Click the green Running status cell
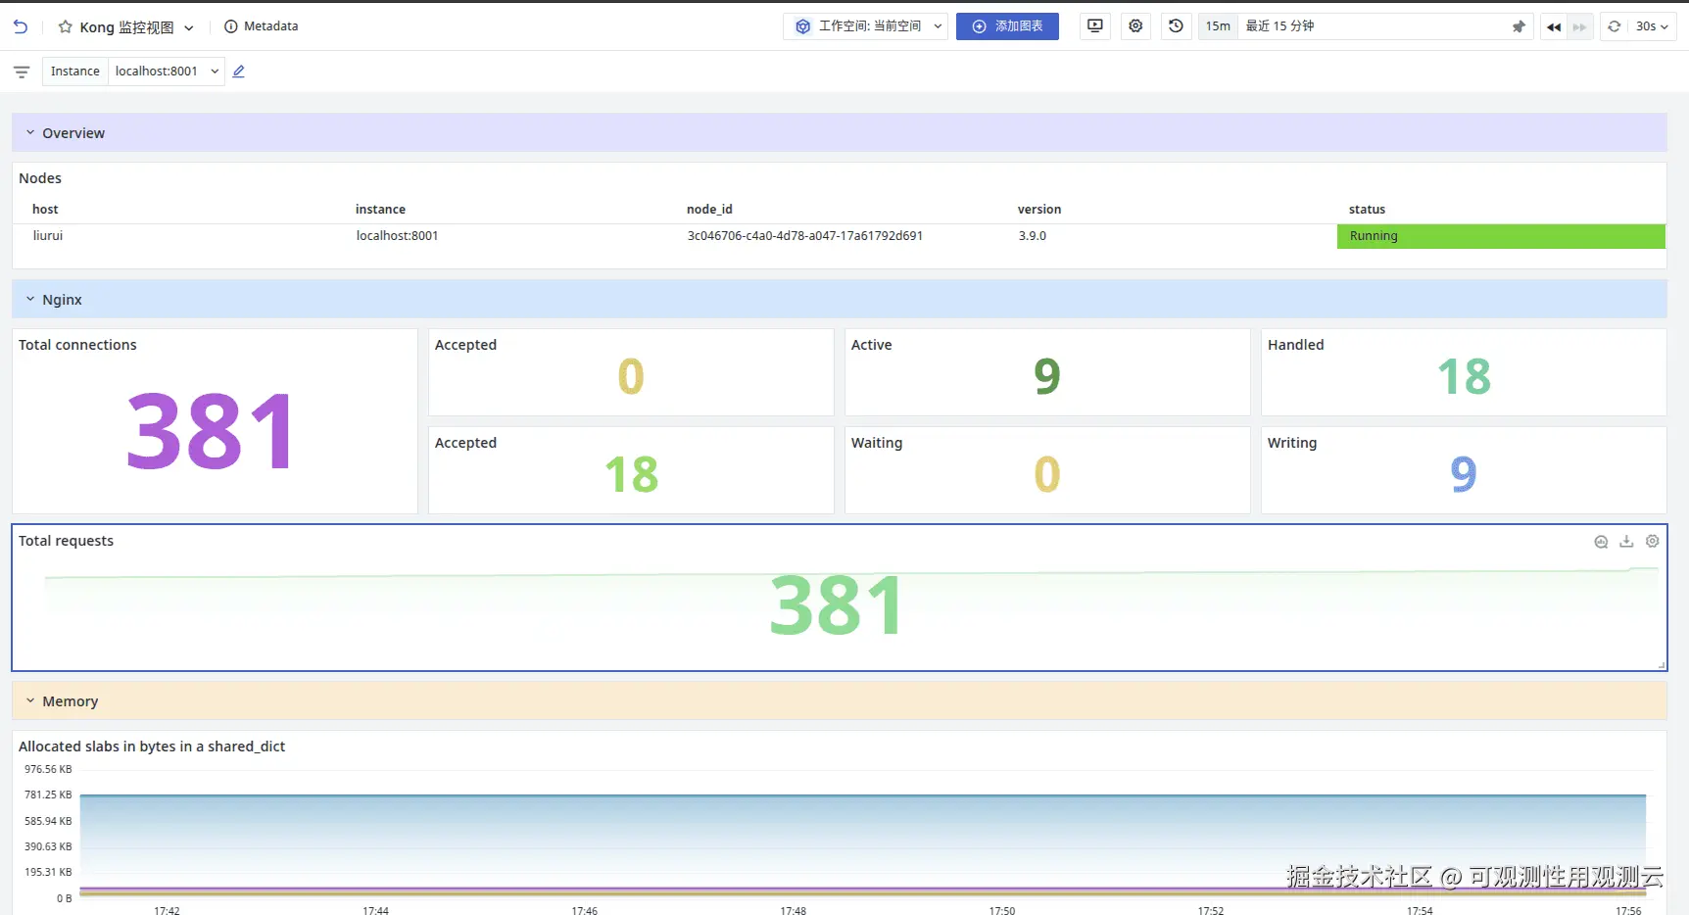The width and height of the screenshot is (1689, 915). click(x=1501, y=236)
